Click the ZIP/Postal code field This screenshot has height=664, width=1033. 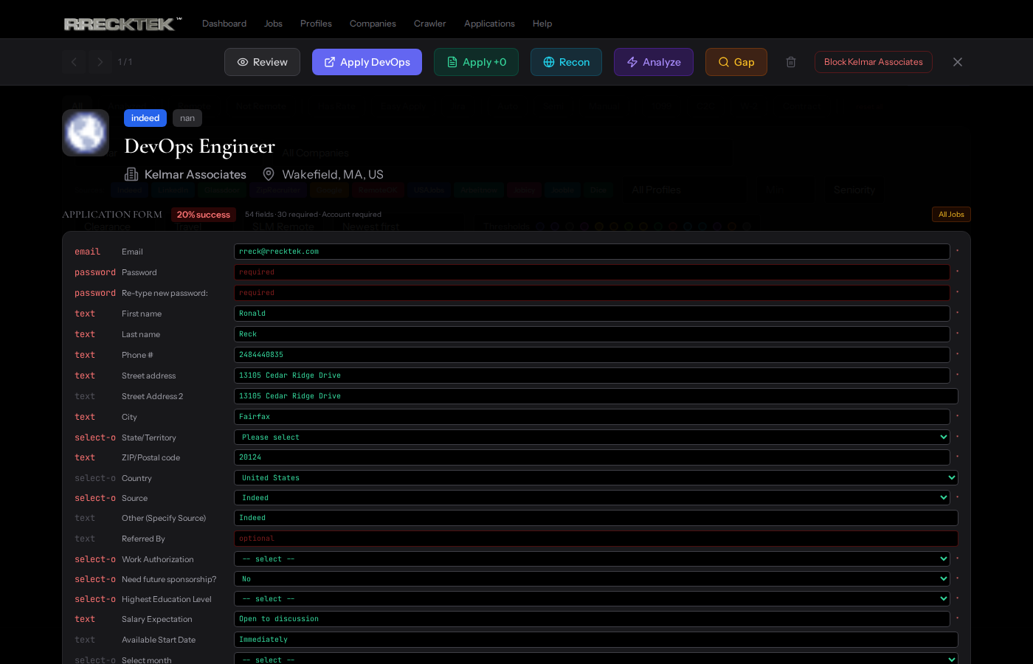[592, 457]
